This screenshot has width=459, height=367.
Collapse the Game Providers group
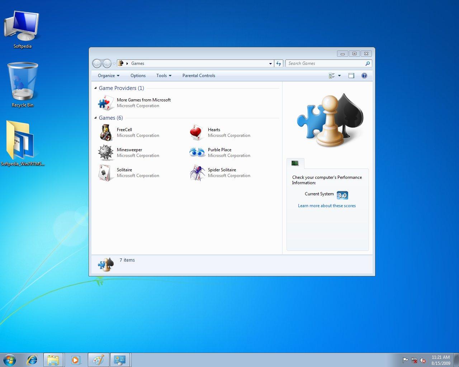click(95, 88)
